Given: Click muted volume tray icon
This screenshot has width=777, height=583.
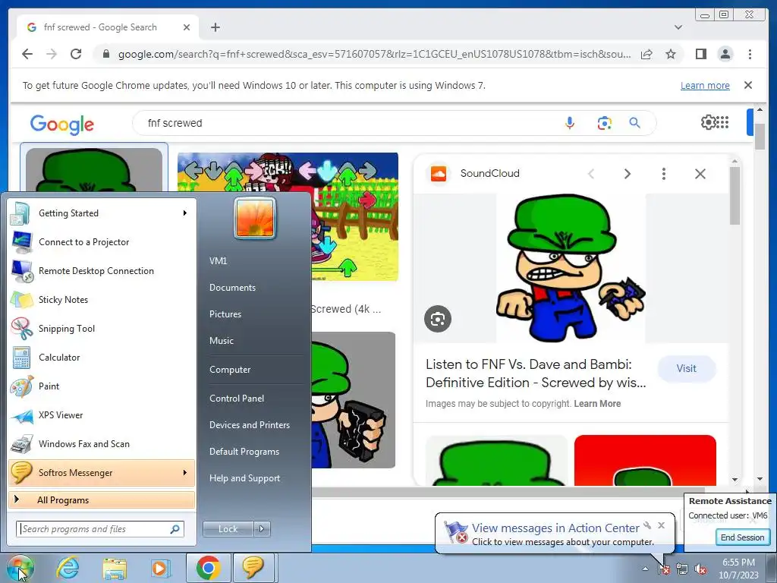Looking at the screenshot, I should coord(700,569).
